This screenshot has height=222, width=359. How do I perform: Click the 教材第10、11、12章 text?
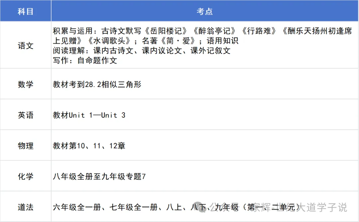89,146
